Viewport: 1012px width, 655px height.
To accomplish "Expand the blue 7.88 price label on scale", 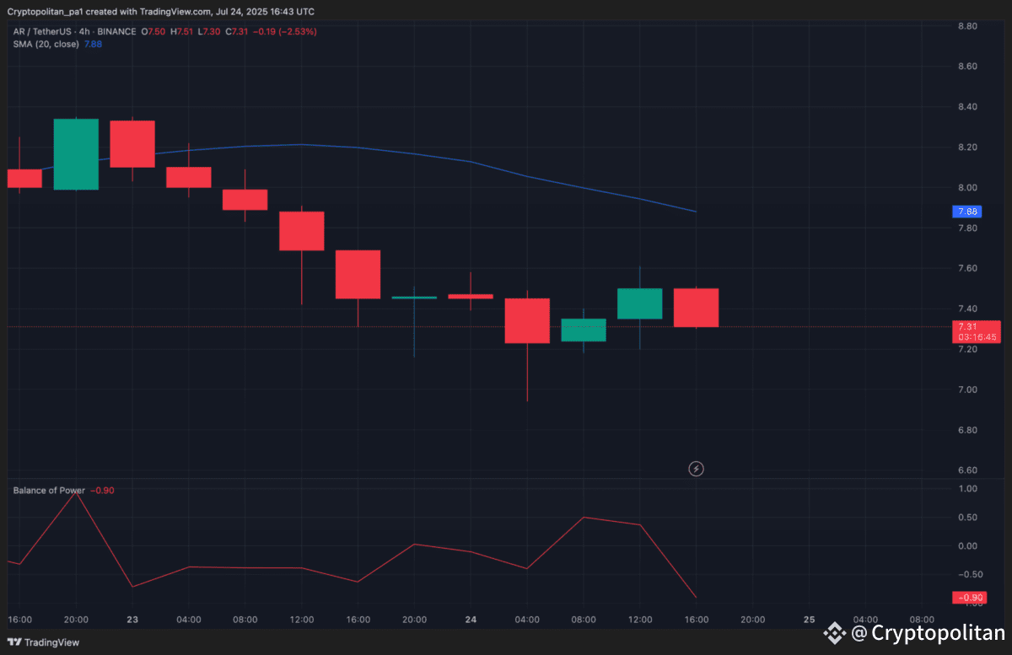I will (x=966, y=212).
